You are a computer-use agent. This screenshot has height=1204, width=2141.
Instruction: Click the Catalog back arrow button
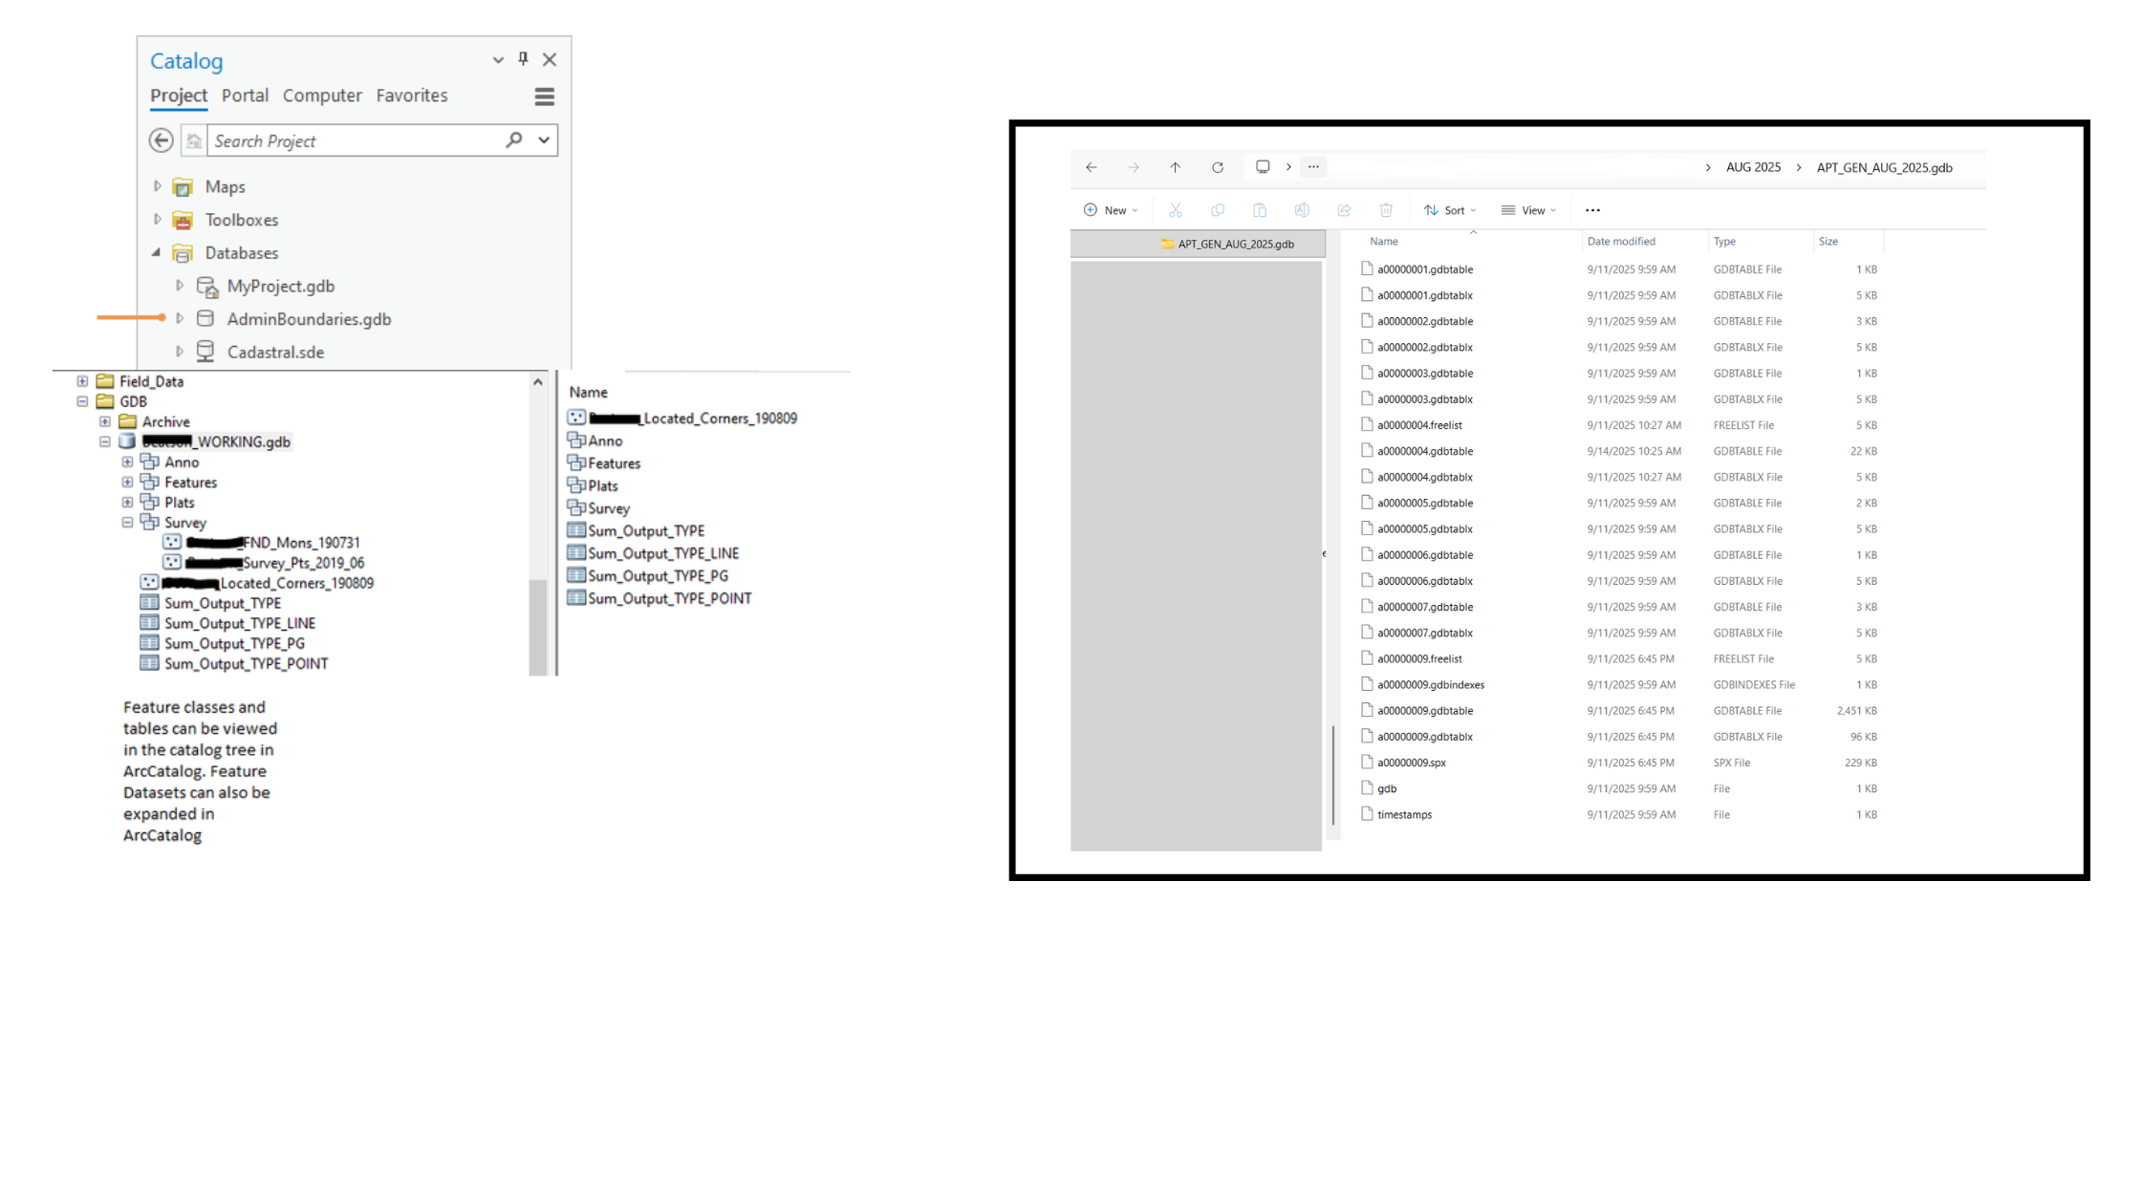click(162, 140)
